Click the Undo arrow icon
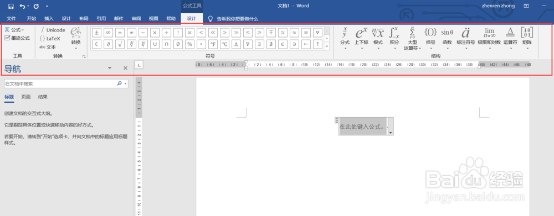This screenshot has width=554, height=216. pyautogui.click(x=23, y=6)
